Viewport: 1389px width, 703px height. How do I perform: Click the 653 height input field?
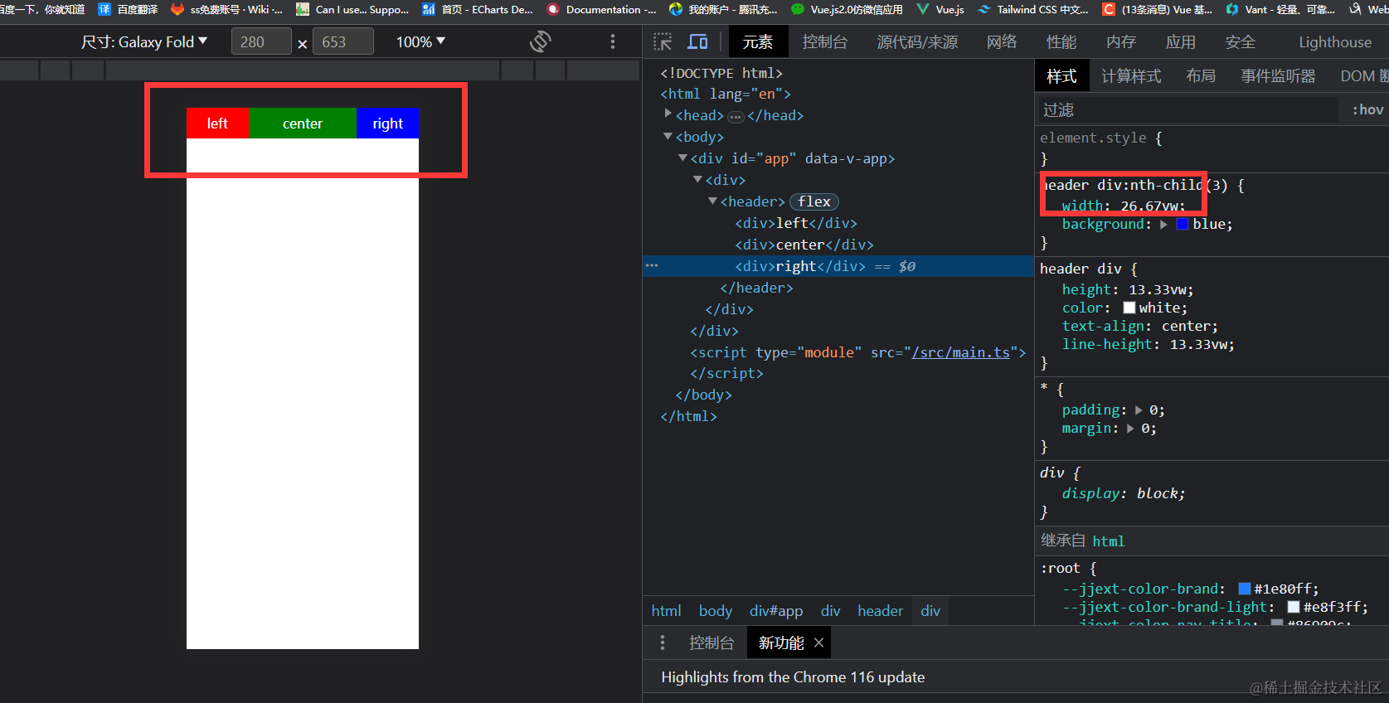point(343,41)
